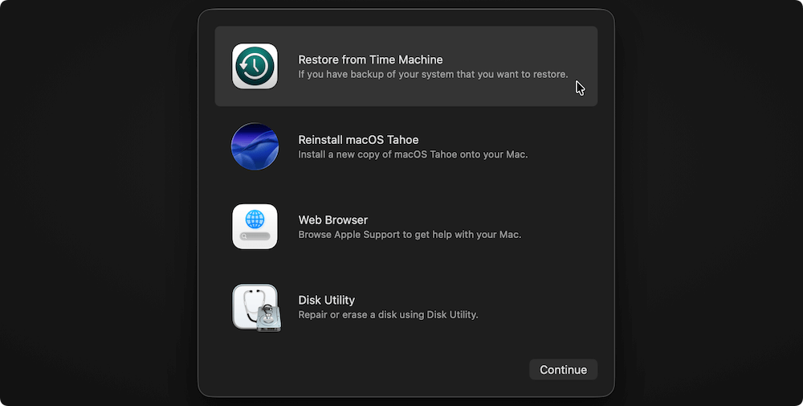Select "Restore from Time Machine" title
This screenshot has width=803, height=406.
(x=370, y=59)
